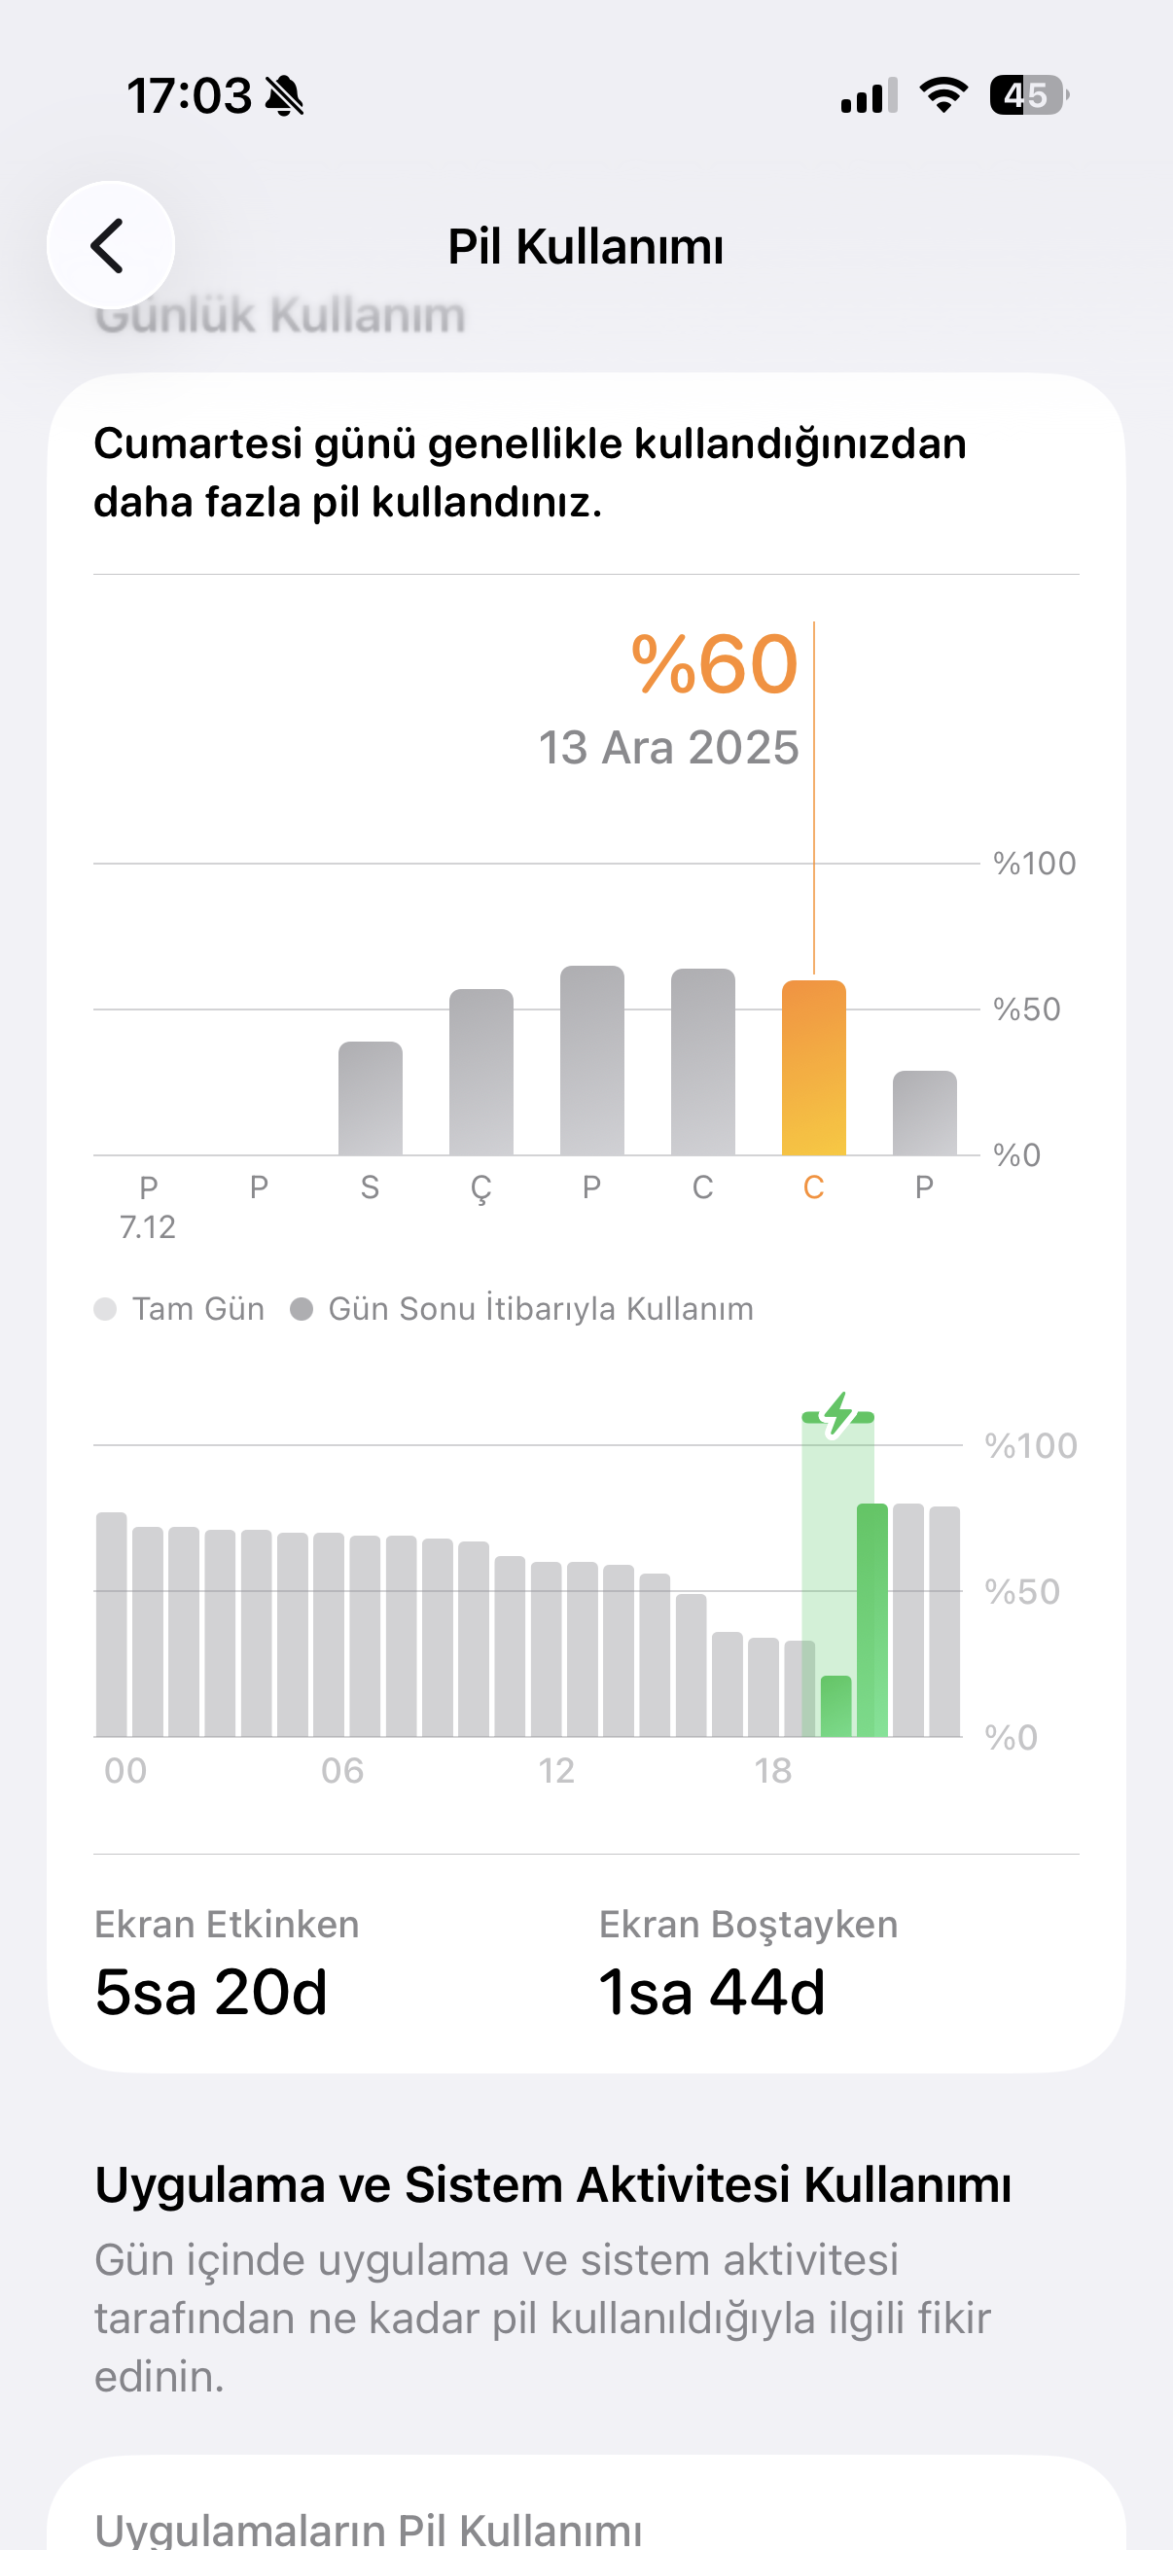The image size is (1173, 2550).
Task: Select the last gray Sunday bar
Action: [x=925, y=1114]
